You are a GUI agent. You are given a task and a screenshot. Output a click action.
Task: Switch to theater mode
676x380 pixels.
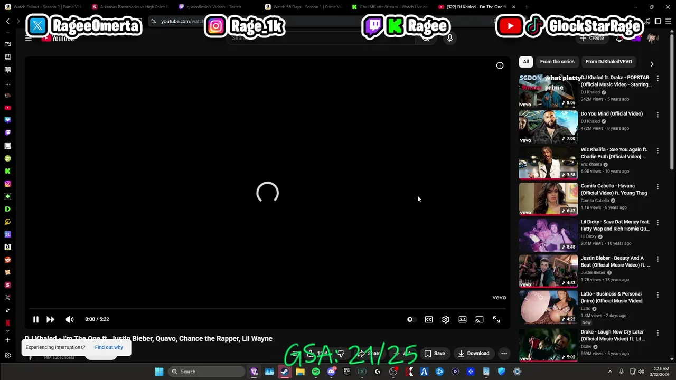pos(463,319)
